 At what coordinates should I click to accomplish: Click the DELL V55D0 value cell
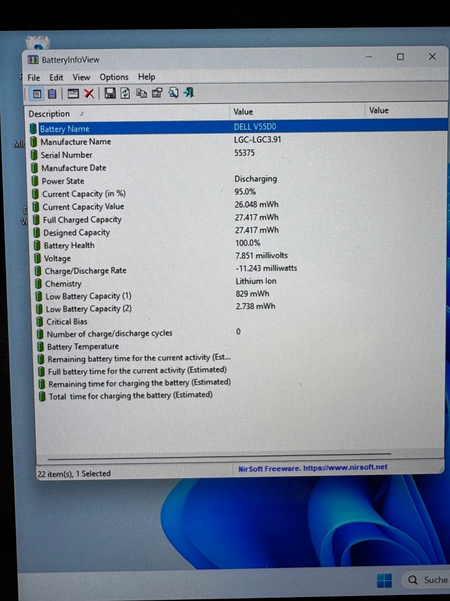pyautogui.click(x=255, y=127)
